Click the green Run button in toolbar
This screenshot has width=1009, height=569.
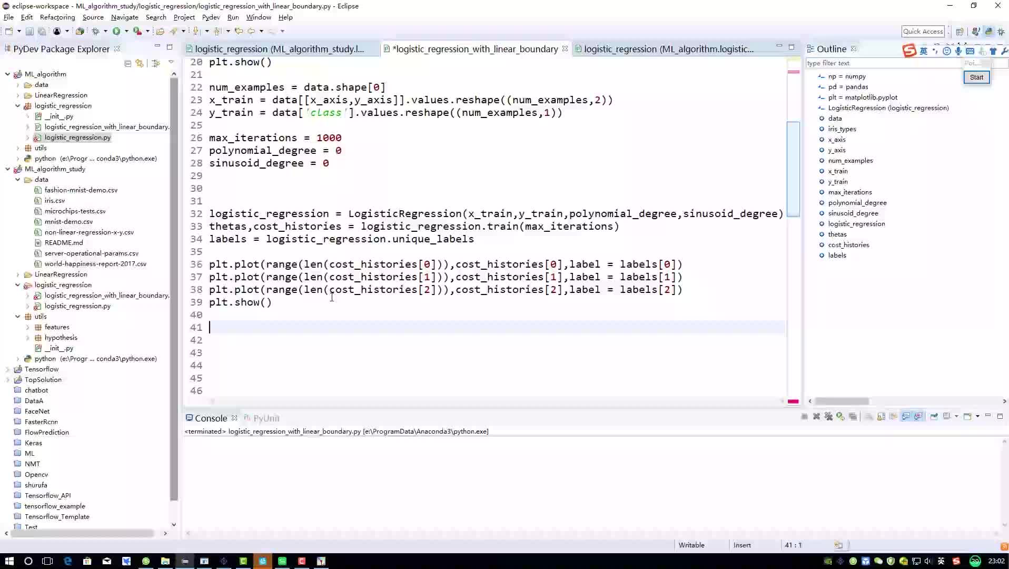[116, 31]
